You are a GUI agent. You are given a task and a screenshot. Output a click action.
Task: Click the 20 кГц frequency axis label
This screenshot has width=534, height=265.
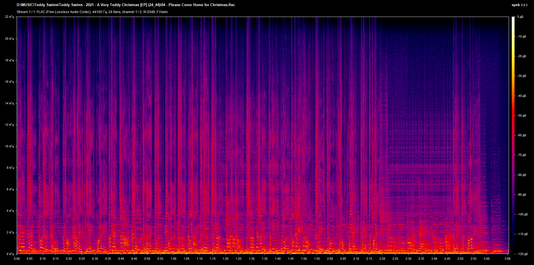(9, 39)
